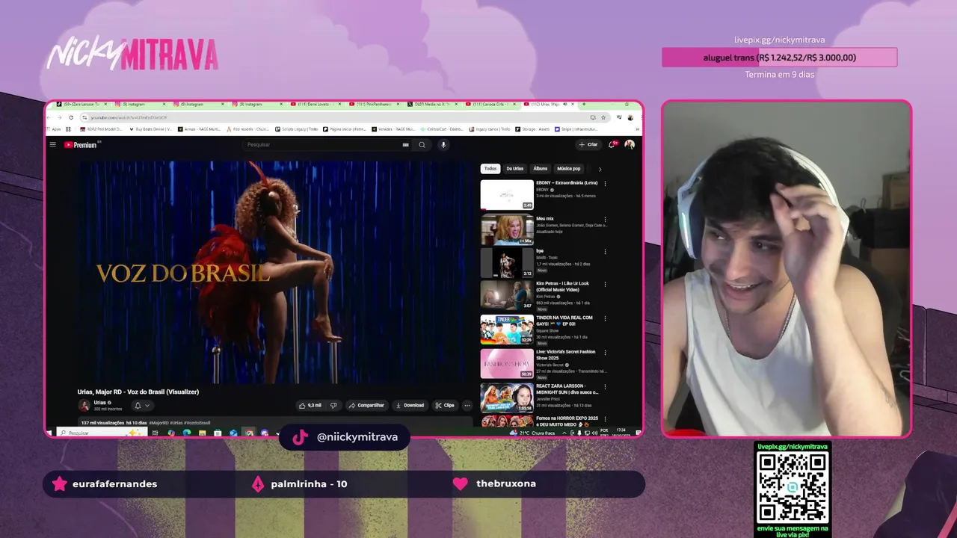Click the browser address bar URL
The height and width of the screenshot is (538, 957).
(129, 117)
